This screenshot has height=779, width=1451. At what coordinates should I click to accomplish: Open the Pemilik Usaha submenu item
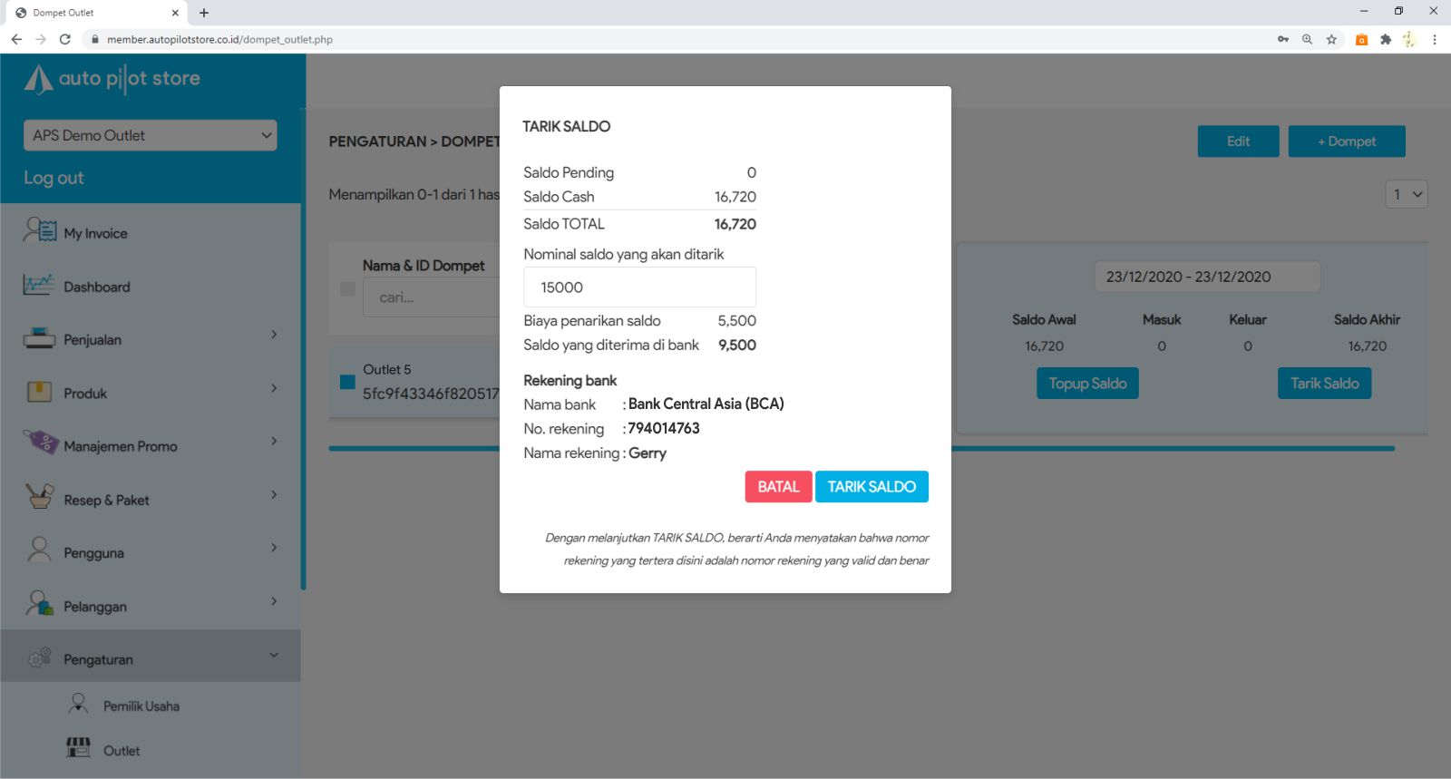141,706
